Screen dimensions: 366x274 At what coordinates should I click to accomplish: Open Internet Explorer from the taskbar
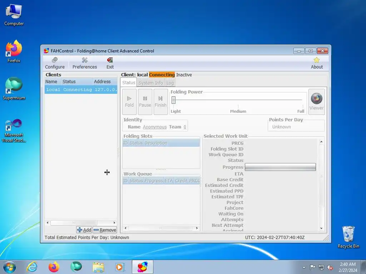pyautogui.click(x=32, y=267)
